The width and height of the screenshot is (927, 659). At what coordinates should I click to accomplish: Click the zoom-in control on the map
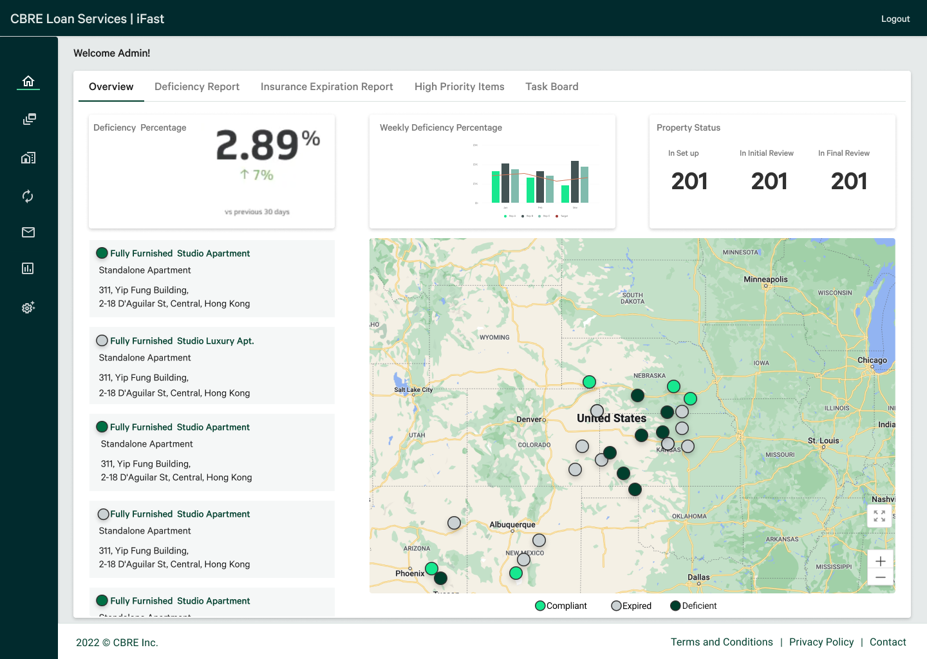pos(880,561)
